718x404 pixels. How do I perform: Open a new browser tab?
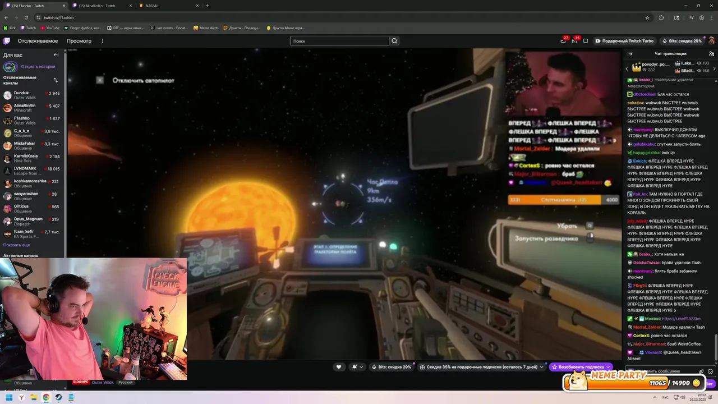click(208, 6)
